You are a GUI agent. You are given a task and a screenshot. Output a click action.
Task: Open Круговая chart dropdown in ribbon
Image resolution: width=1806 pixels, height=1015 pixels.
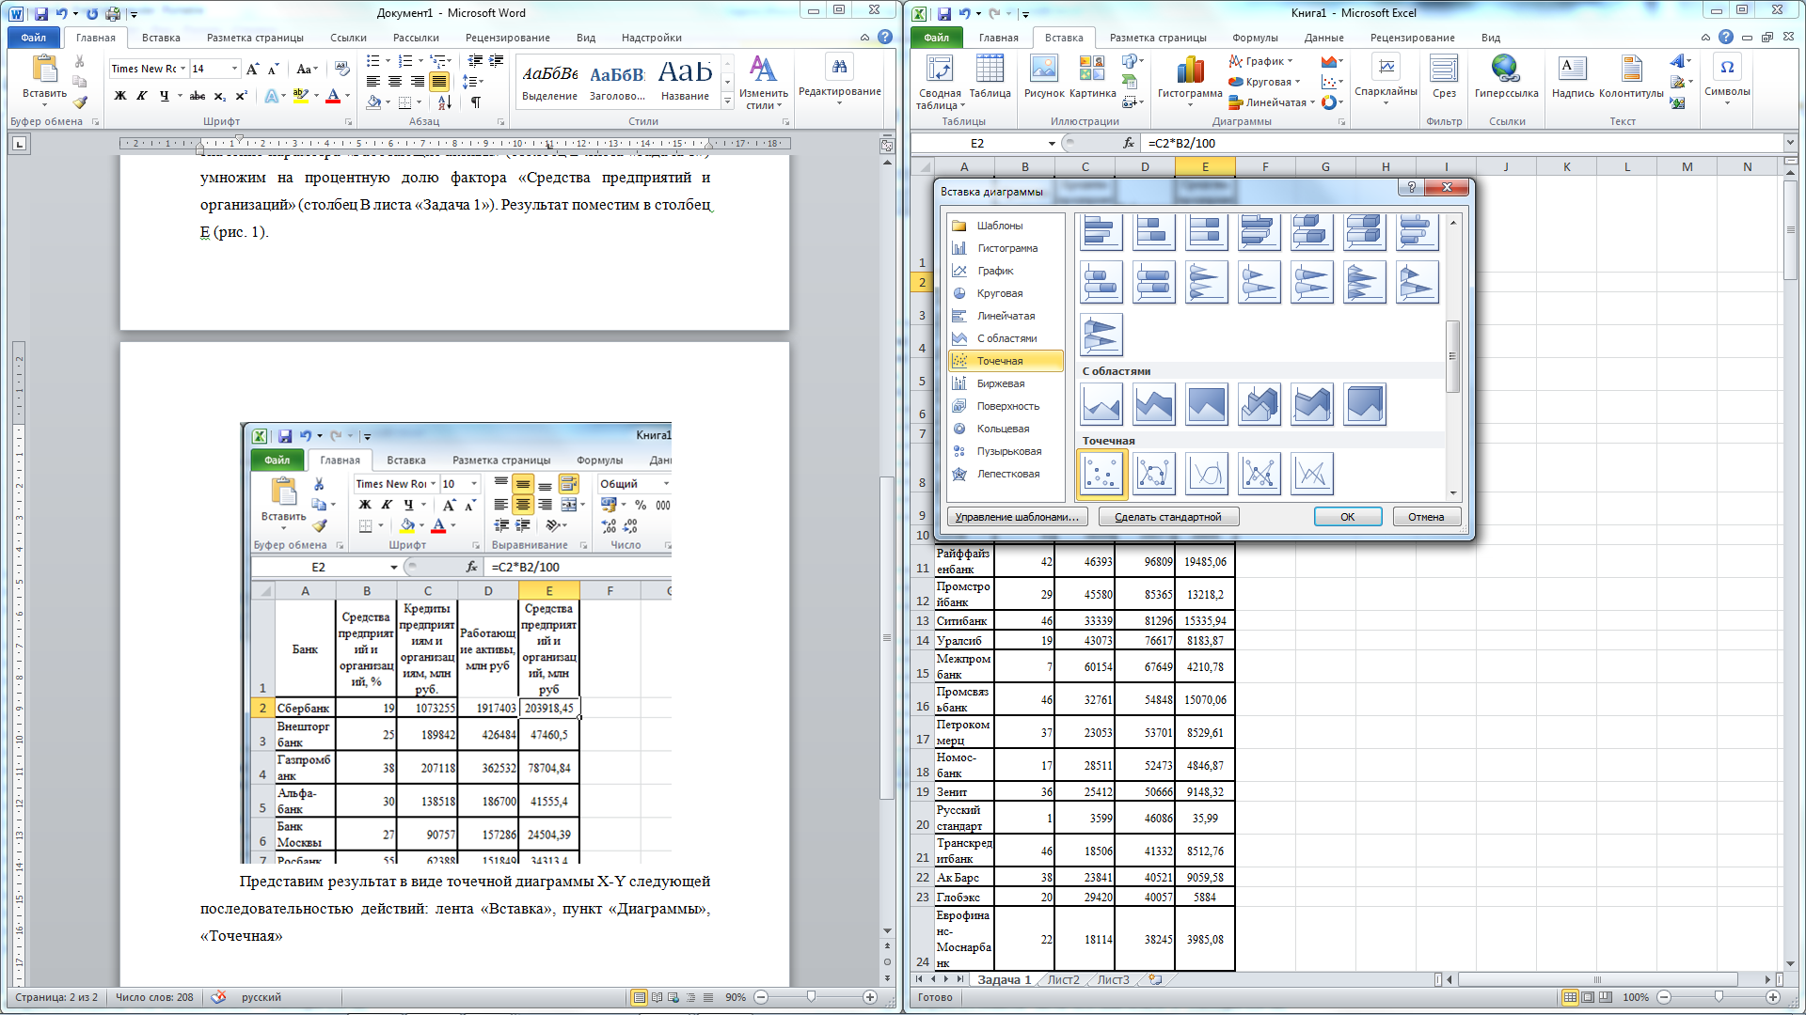point(1265,82)
